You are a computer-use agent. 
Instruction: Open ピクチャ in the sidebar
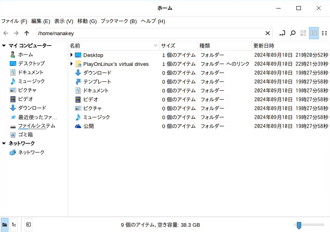pyautogui.click(x=27, y=90)
